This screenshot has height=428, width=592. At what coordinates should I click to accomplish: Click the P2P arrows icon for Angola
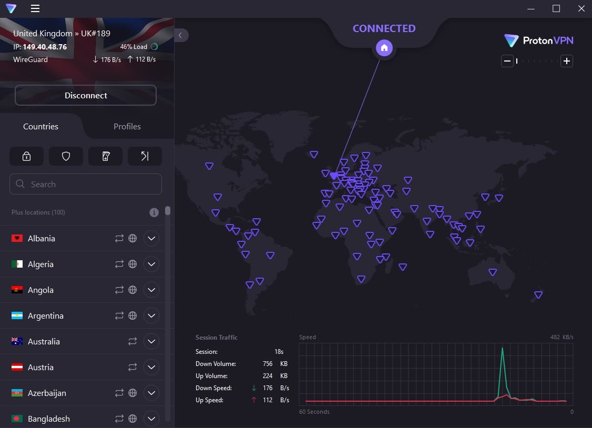pos(119,290)
